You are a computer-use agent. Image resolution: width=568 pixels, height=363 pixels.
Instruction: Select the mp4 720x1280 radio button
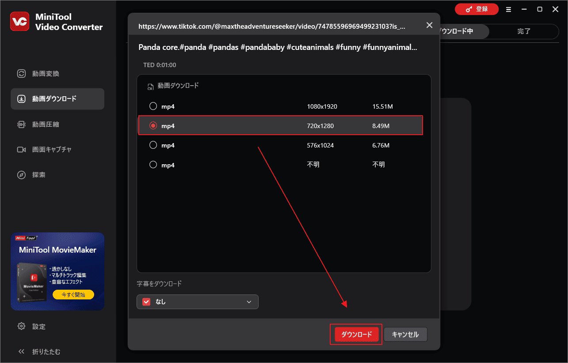coord(153,126)
